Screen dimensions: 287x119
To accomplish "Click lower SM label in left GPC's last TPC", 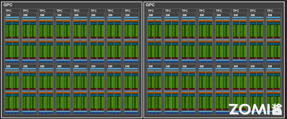I will click(x=127, y=66).
